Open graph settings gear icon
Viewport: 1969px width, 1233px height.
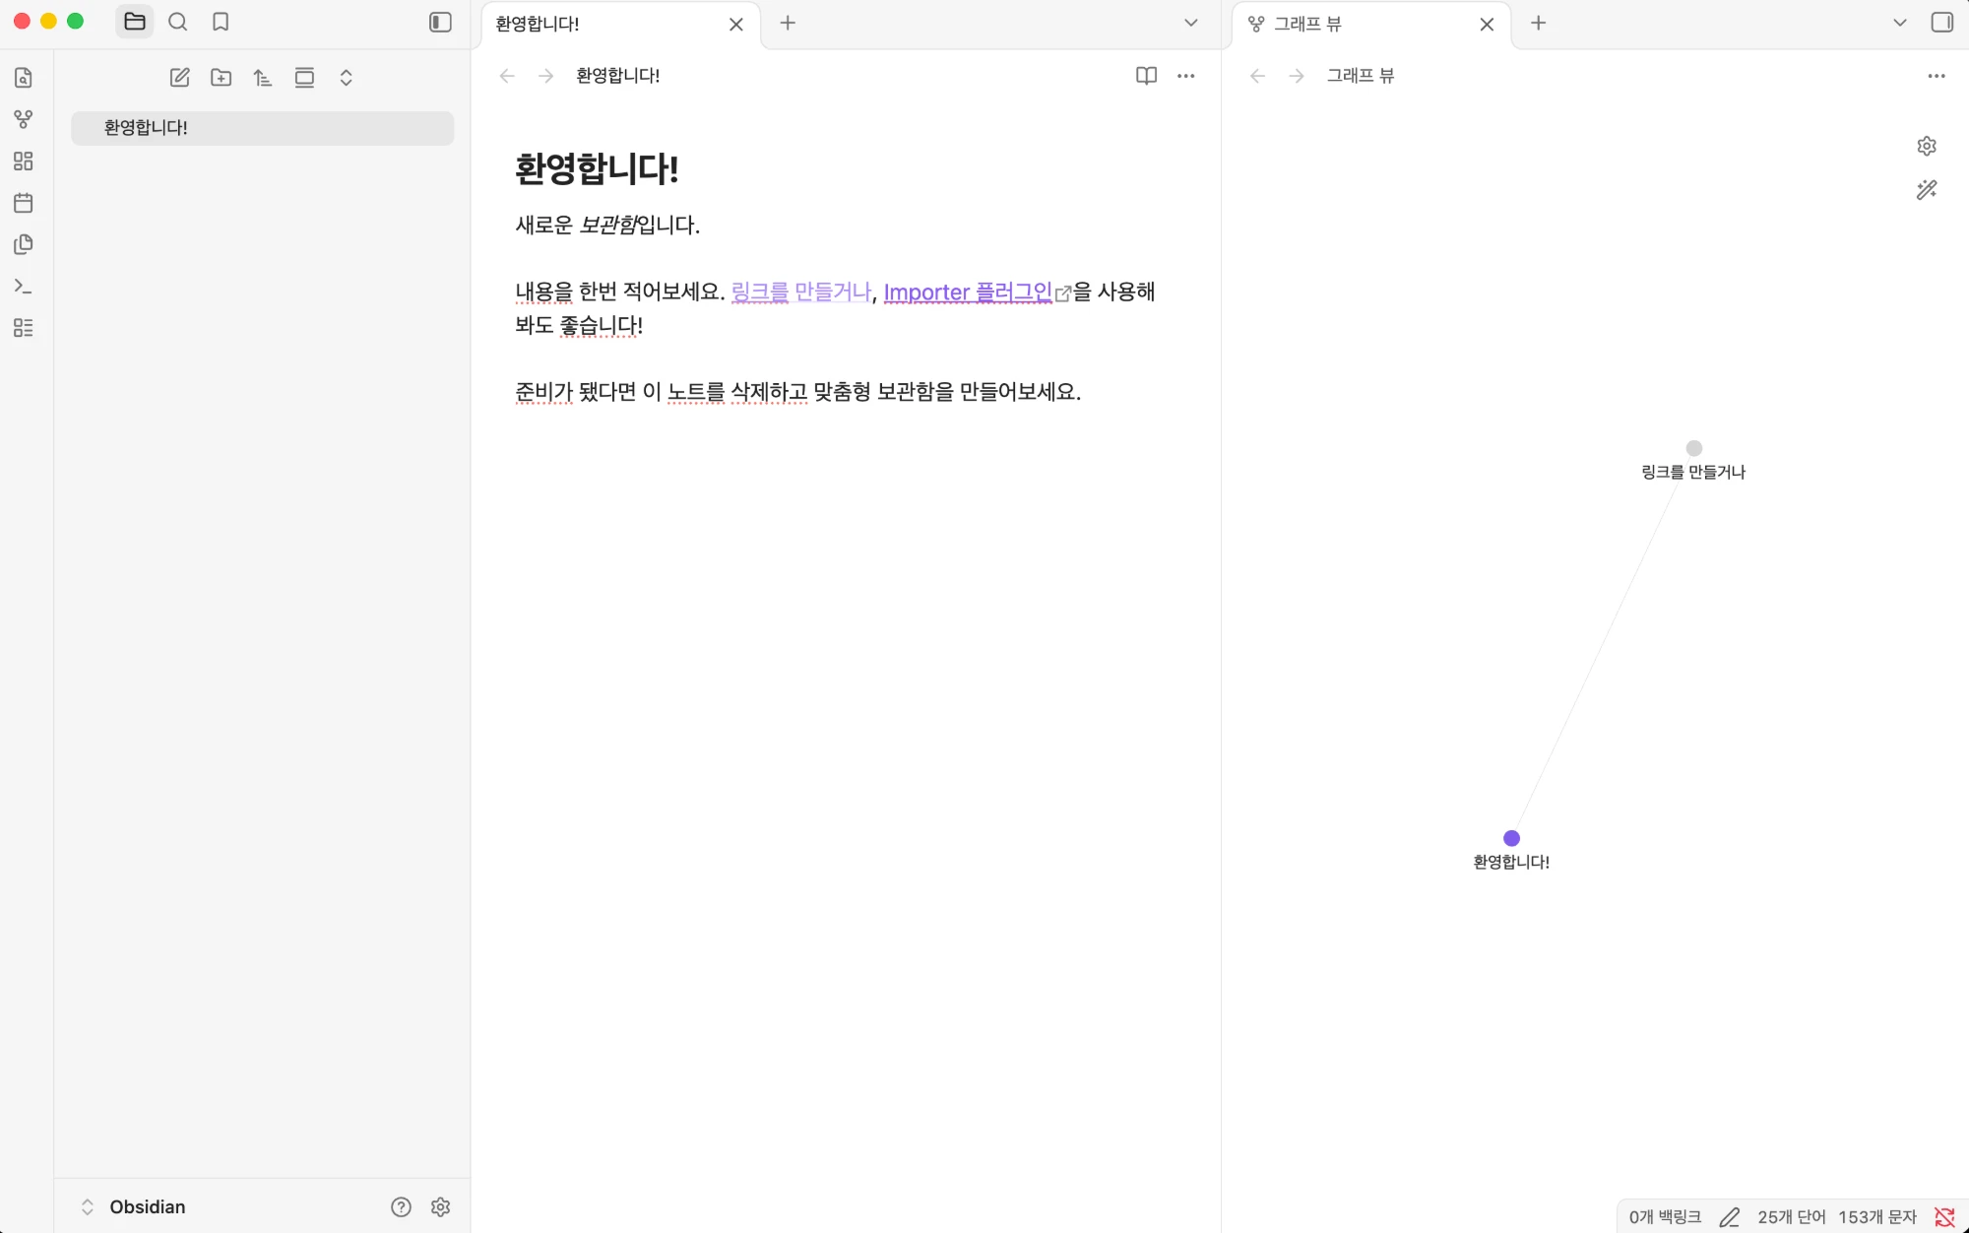coord(1927,146)
